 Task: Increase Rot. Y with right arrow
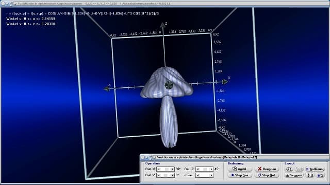coord(172,175)
